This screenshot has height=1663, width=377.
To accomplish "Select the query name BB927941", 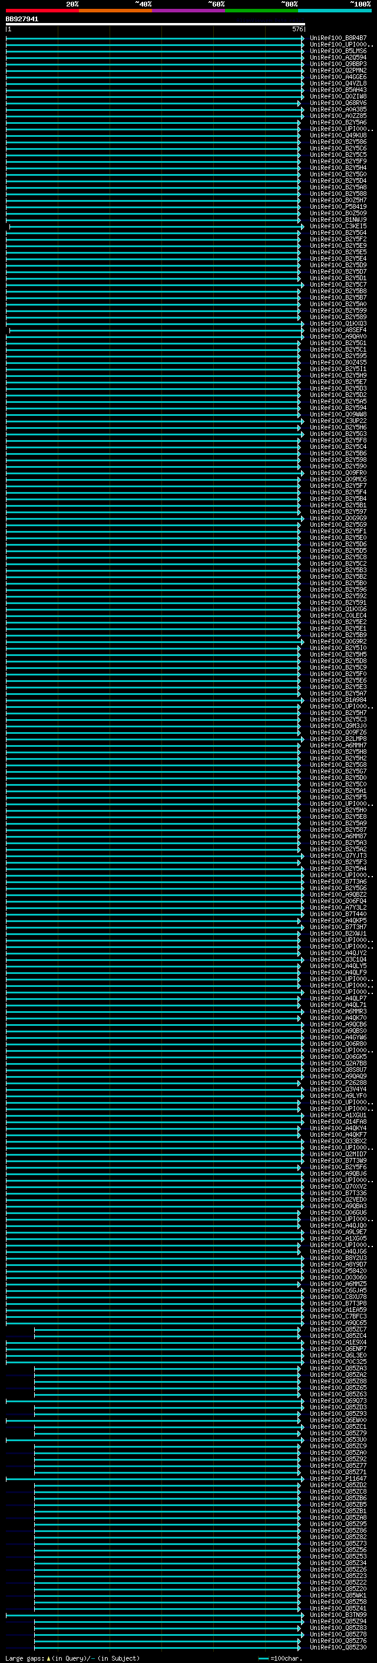I will pyautogui.click(x=22, y=19).
